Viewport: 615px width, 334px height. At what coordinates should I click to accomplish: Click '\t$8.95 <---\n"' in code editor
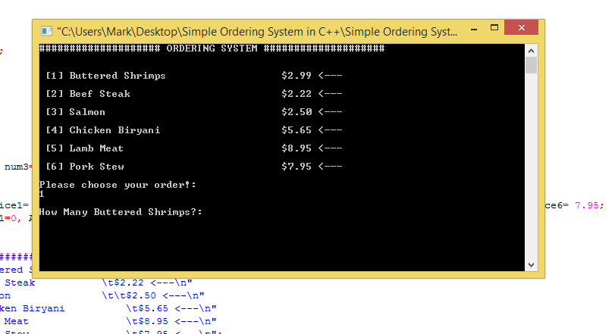point(171,321)
